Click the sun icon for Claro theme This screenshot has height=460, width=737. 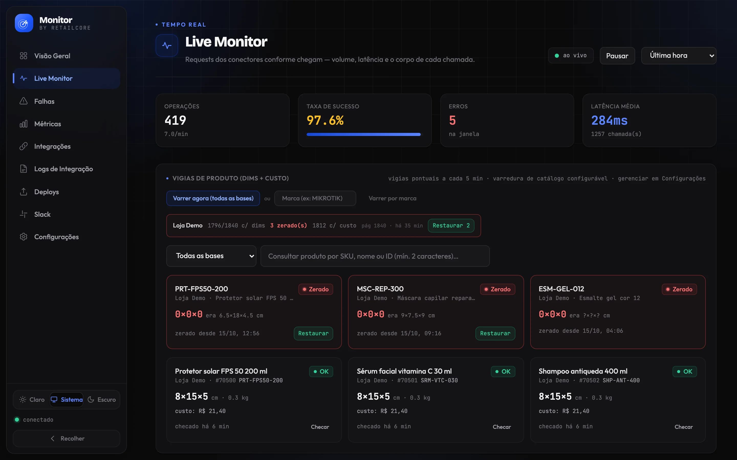tap(23, 399)
